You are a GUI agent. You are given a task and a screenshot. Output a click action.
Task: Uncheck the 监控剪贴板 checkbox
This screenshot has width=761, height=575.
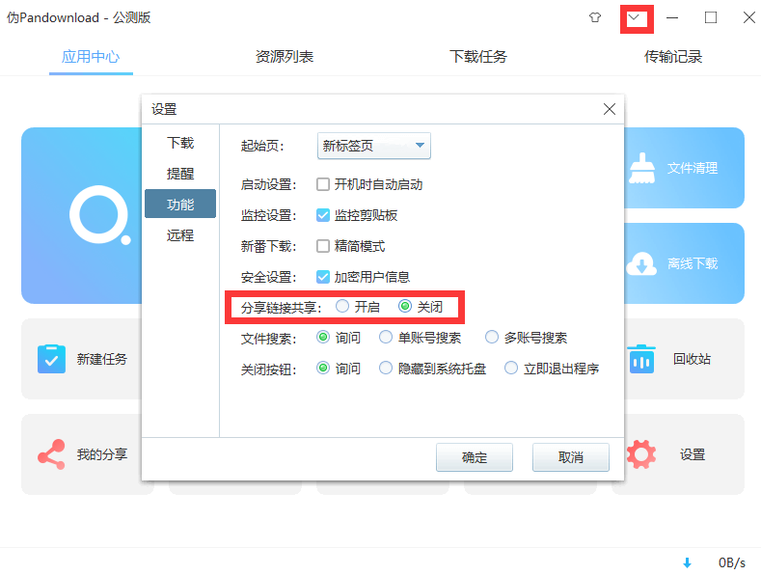point(323,215)
